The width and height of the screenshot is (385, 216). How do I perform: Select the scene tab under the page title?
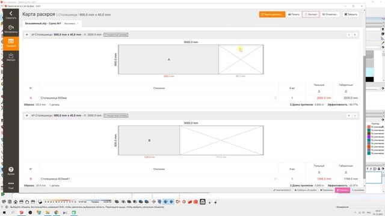52,23
